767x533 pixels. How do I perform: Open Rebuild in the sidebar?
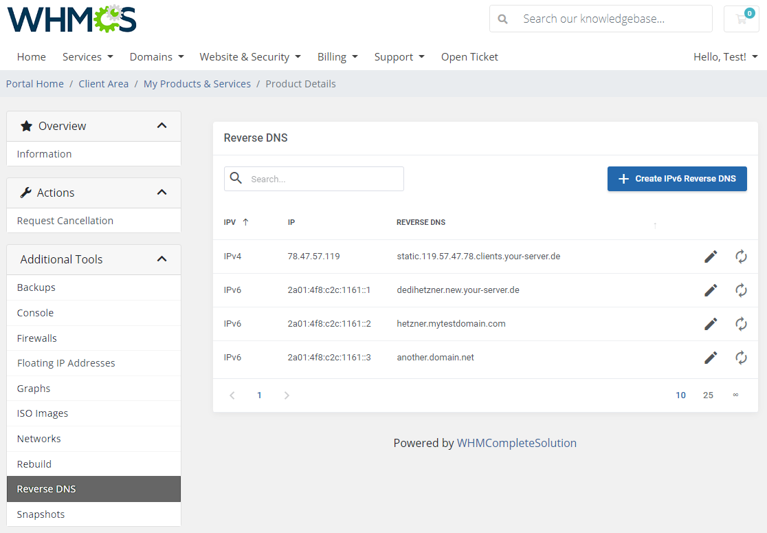click(94, 464)
